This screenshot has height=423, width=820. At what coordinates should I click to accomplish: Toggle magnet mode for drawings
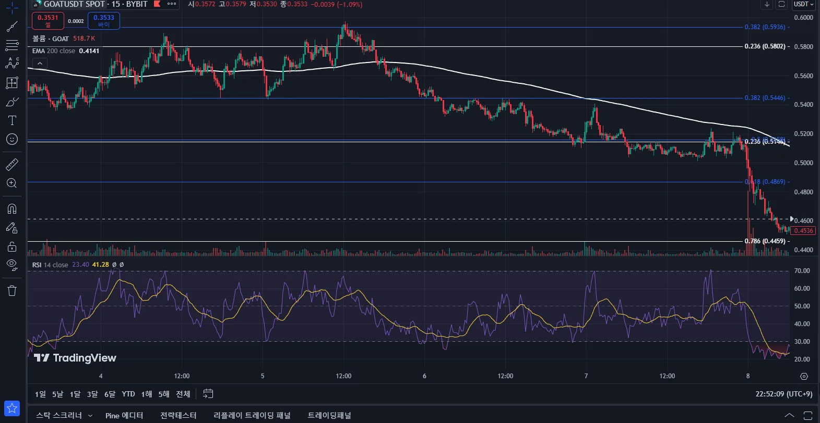12,209
